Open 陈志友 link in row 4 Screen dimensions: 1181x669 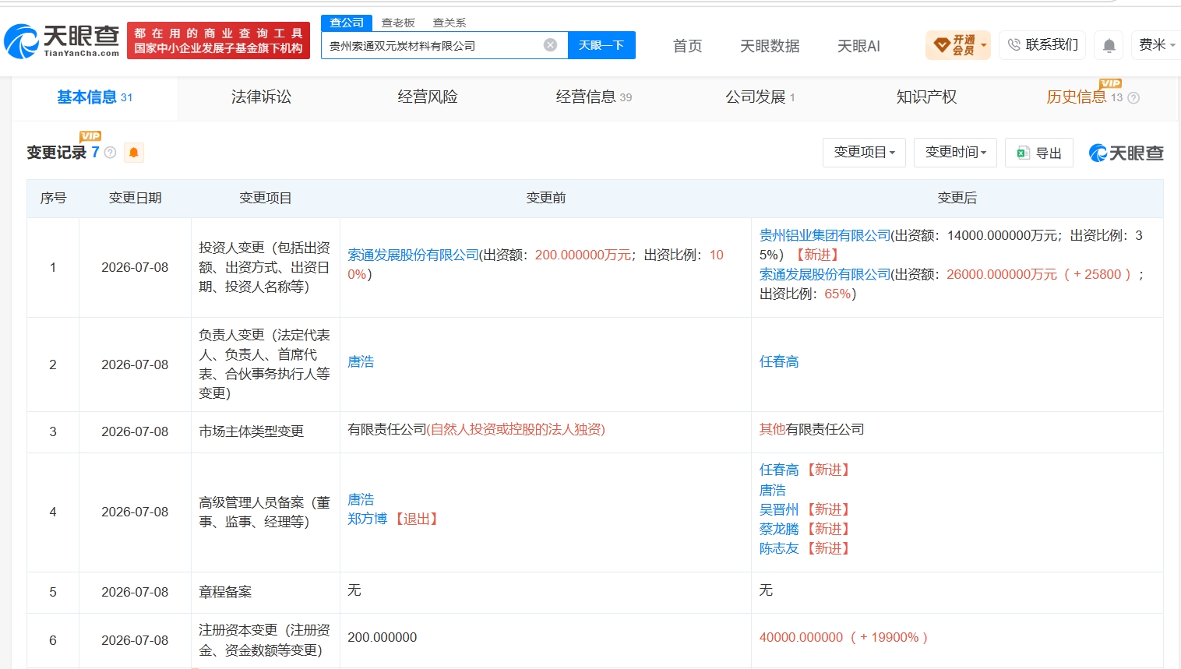point(779,548)
